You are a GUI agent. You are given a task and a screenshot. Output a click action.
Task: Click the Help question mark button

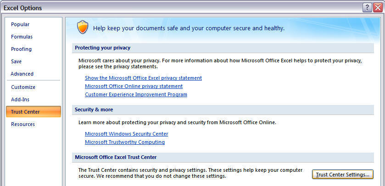(x=367, y=7)
